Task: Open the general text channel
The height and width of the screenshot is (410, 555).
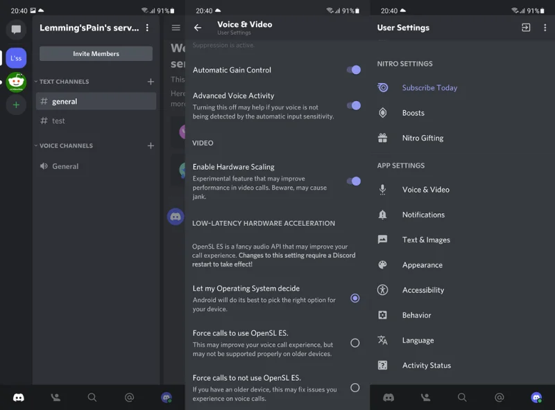Action: click(x=96, y=101)
